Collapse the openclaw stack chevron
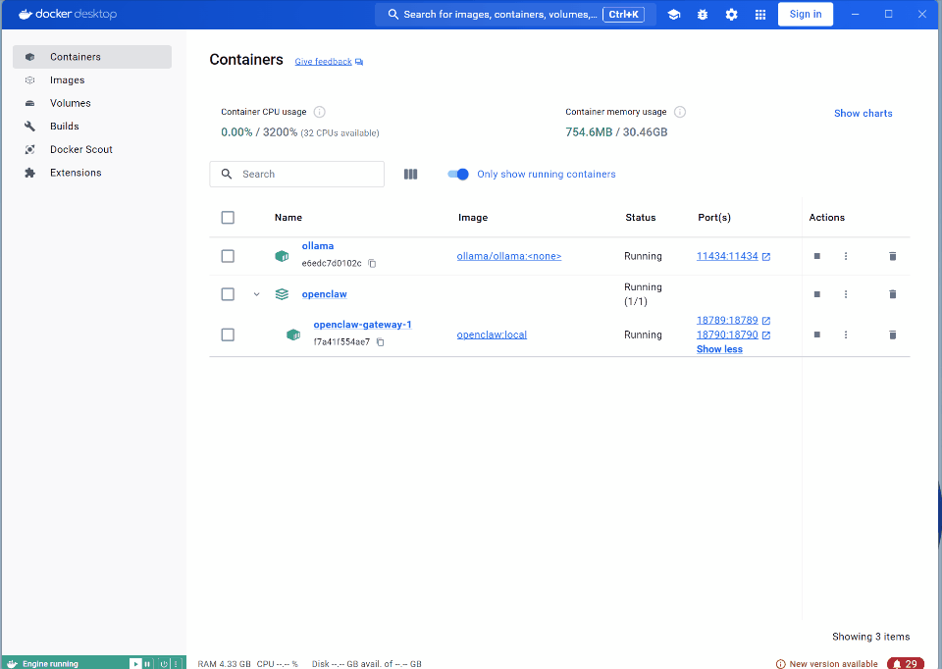Image resolution: width=942 pixels, height=669 pixels. coord(256,294)
